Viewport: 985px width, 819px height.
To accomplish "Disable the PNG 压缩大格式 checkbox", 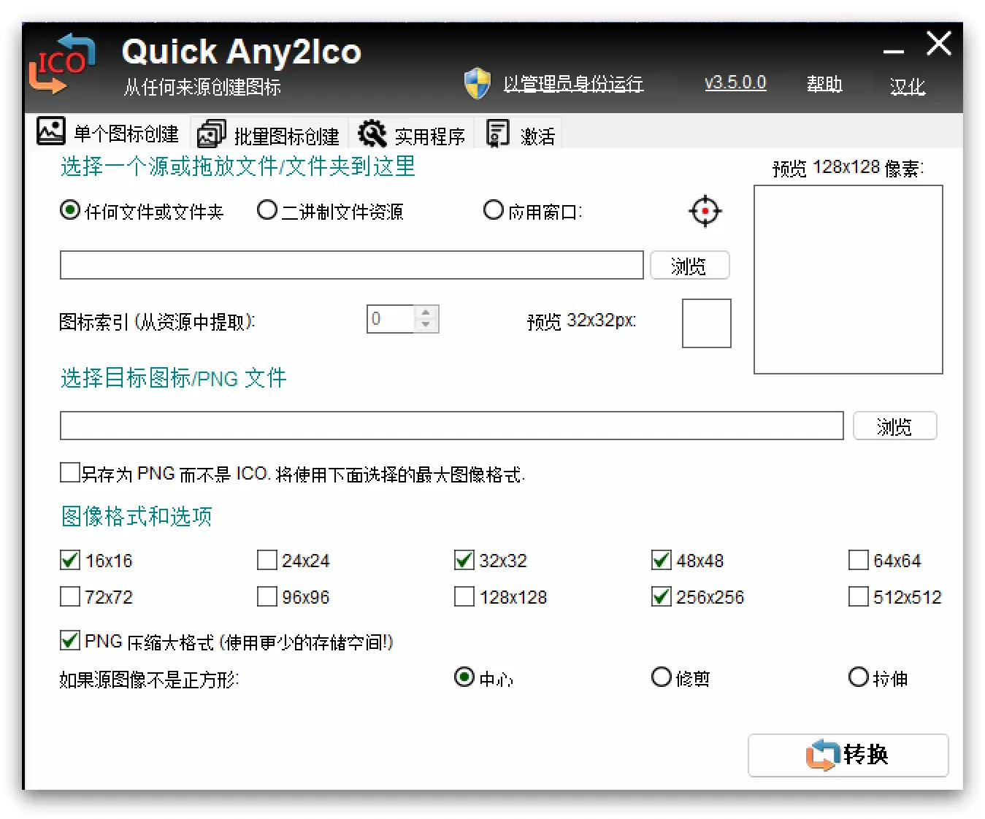I will 70,640.
